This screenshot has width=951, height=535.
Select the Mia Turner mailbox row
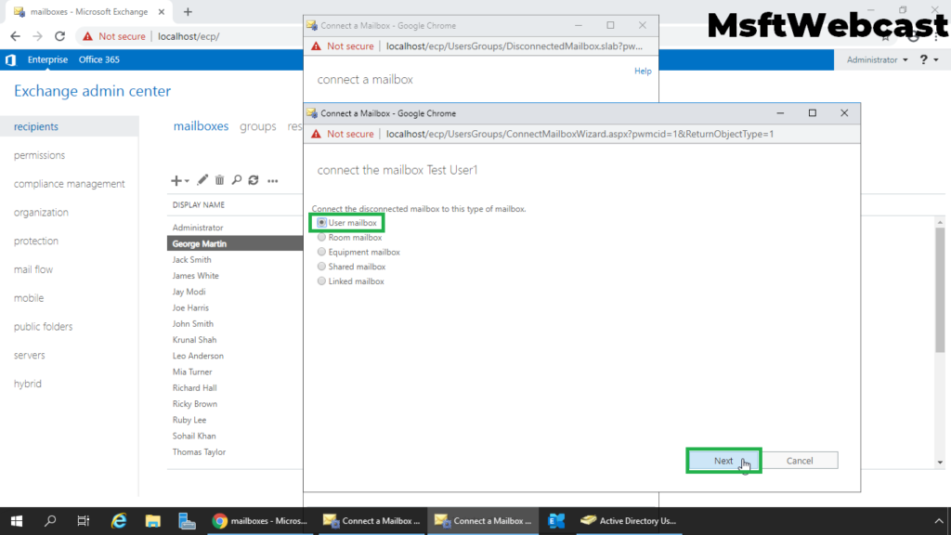click(x=235, y=372)
